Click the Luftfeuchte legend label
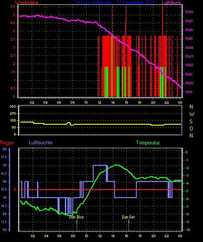This screenshot has width=203, height=242. (41, 143)
